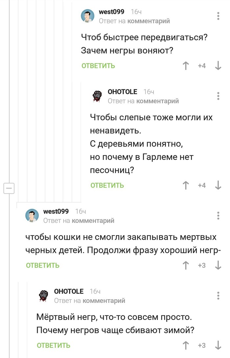Image resolution: width=230 pixels, height=358 pixels.
Task: Open three-dot menu on topmost west099 comment
Action: click(x=218, y=16)
